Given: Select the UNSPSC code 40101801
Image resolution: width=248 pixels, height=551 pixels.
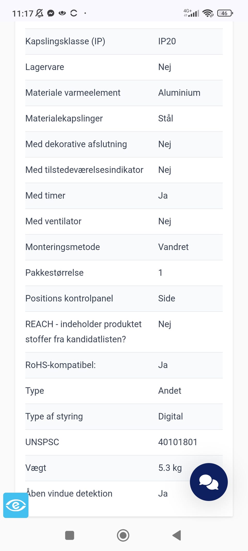Looking at the screenshot, I should click(178, 442).
